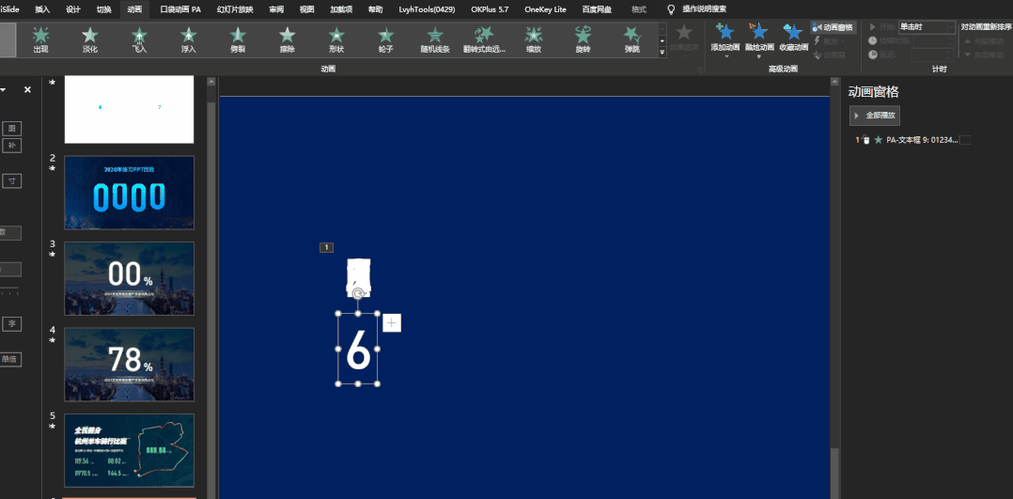
Task: Click the 操作说明搜索 search field
Action: pos(717,8)
